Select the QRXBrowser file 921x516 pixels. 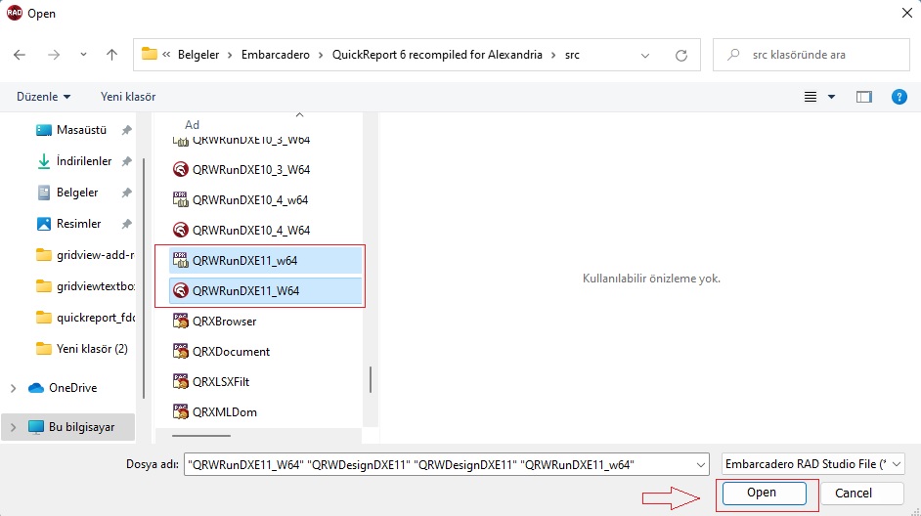tap(224, 322)
